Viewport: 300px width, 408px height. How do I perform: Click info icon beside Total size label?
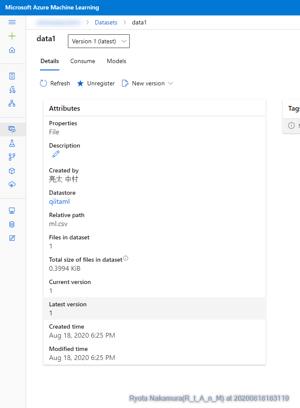coord(126,258)
